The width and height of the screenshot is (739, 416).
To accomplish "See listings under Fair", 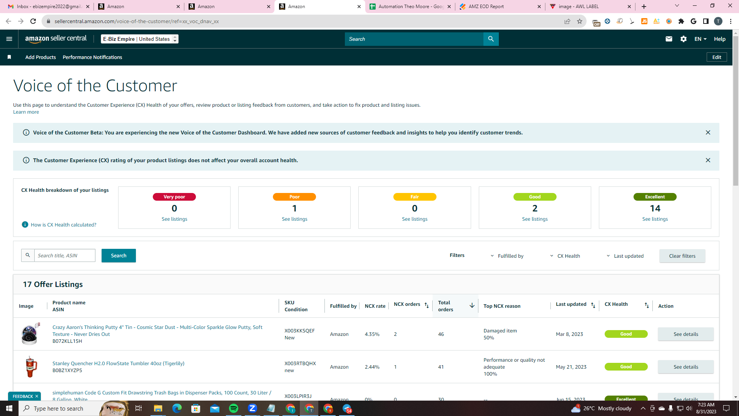I will click(415, 219).
